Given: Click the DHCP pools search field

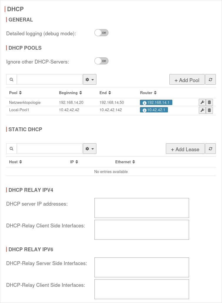Looking at the screenshot, I should click(49, 79).
